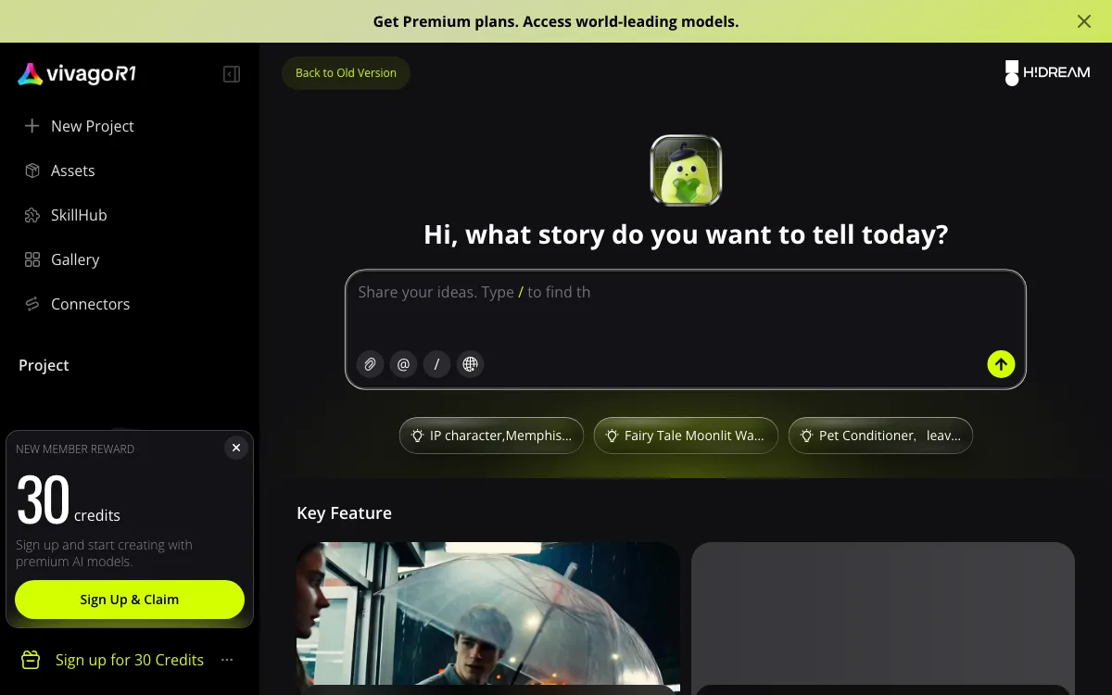Open the Connectors page

(x=130, y=304)
